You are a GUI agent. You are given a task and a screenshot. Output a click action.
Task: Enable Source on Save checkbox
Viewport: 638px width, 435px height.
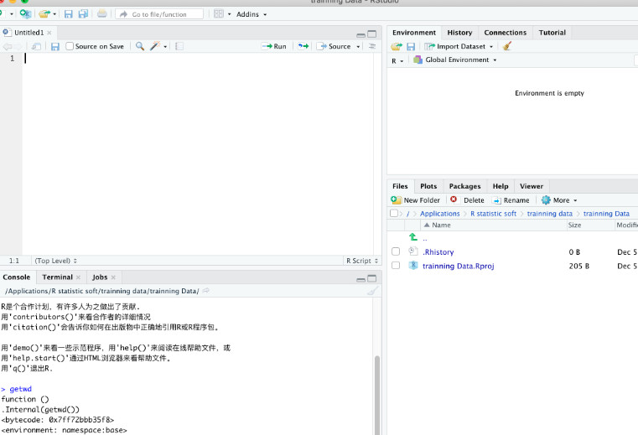70,46
